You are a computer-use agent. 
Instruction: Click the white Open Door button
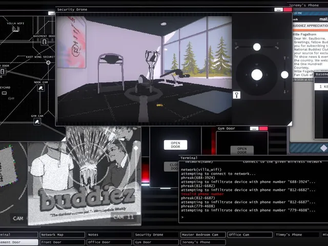175,145
